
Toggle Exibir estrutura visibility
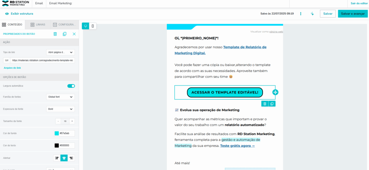19,14
